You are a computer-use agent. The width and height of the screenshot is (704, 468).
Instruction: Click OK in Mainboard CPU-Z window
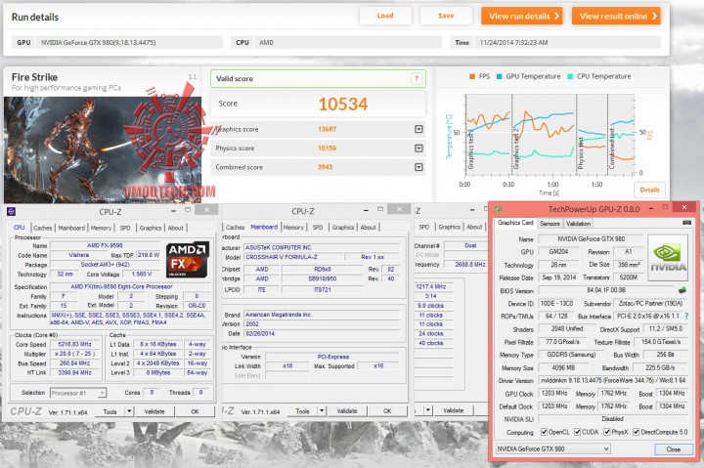[387, 410]
